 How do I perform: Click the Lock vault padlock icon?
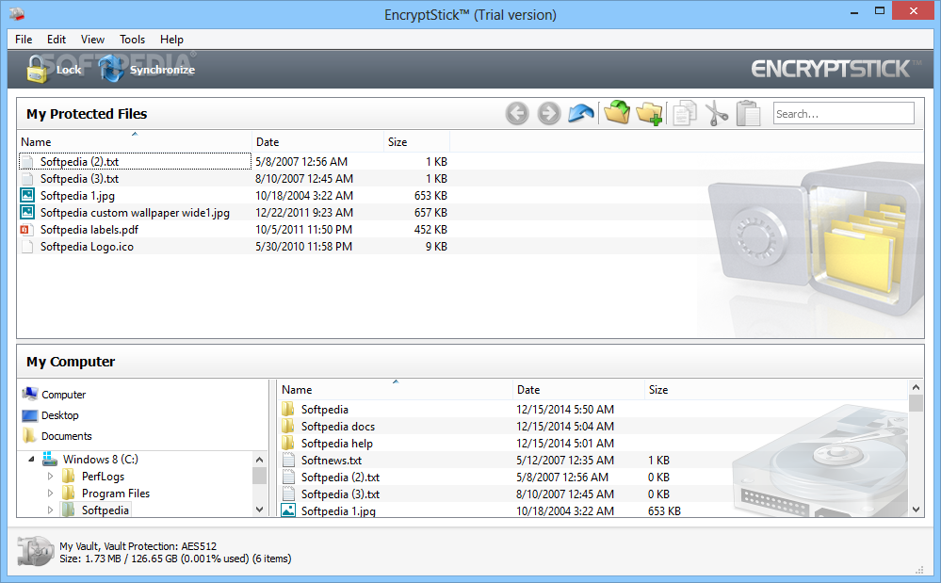[37, 69]
